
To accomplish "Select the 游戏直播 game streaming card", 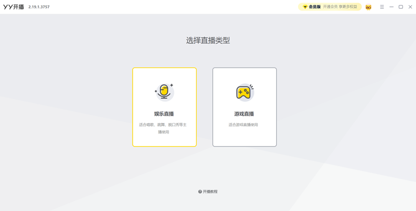I will 244,107.
